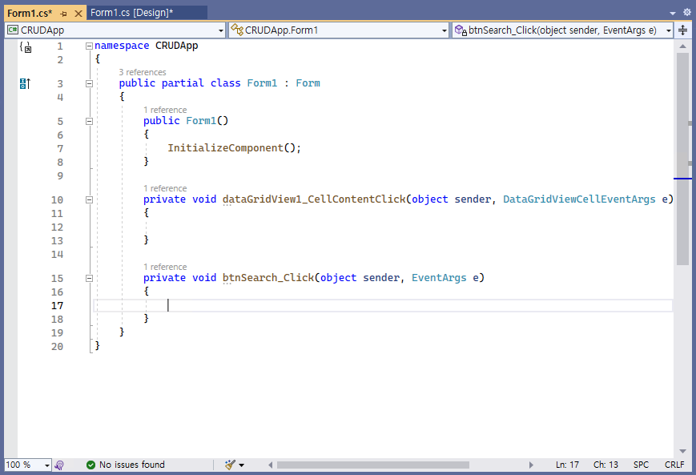Click line number 17 in the gutter
This screenshot has height=475, width=696.
[57, 306]
